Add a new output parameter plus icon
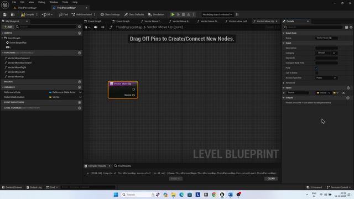 [x=348, y=98]
